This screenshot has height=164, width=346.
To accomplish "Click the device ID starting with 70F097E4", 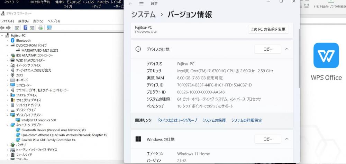I will 214,85.
